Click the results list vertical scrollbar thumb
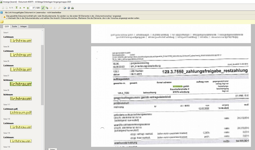The image size is (255, 150). tap(42, 75)
